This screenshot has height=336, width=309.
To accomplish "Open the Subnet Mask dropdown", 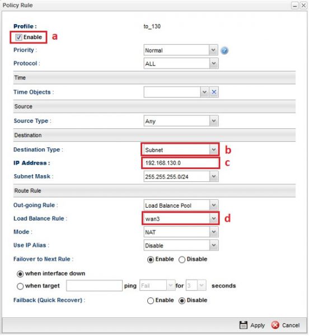I will coord(213,176).
